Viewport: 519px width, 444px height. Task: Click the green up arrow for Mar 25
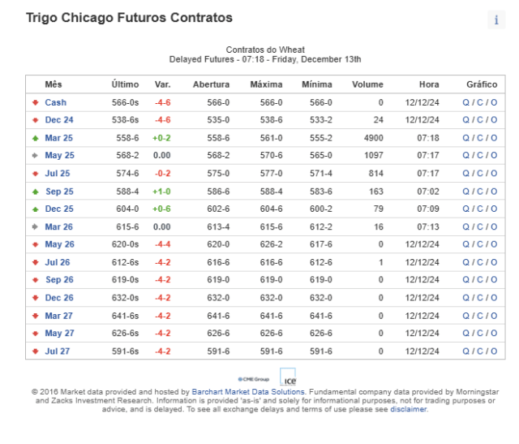tap(36, 138)
